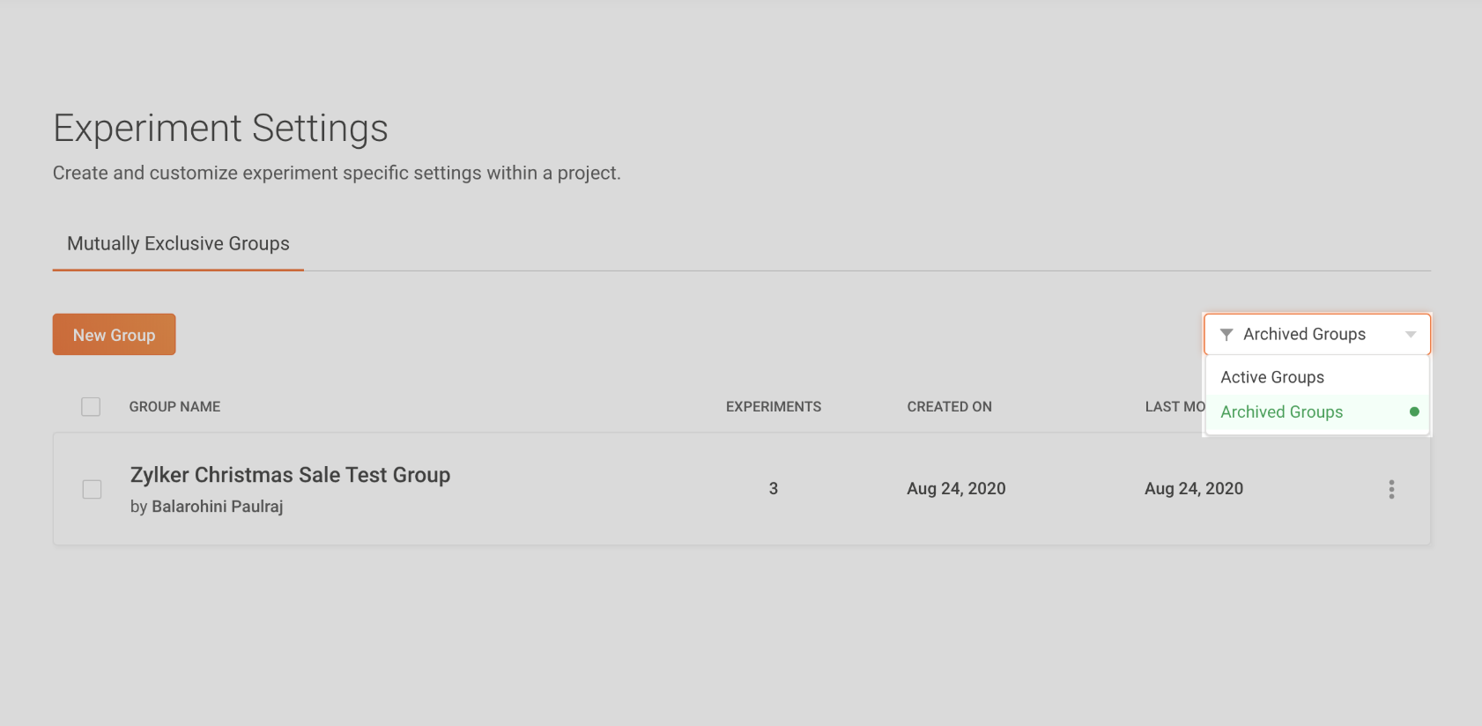Click the experiments count 3
Image resolution: width=1482 pixels, height=726 pixels.
point(773,489)
